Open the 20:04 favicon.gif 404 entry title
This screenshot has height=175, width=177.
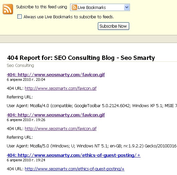(56, 75)
